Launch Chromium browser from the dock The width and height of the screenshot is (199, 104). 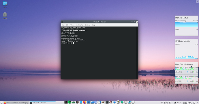96,102
